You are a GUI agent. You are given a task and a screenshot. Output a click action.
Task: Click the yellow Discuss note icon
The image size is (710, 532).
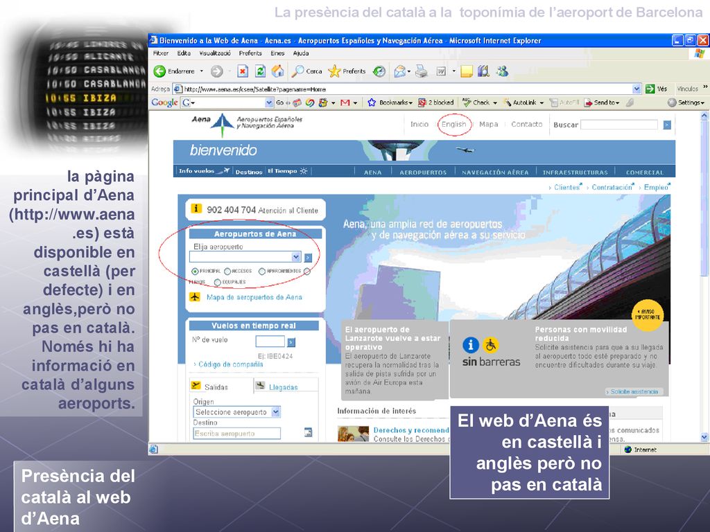click(x=467, y=71)
